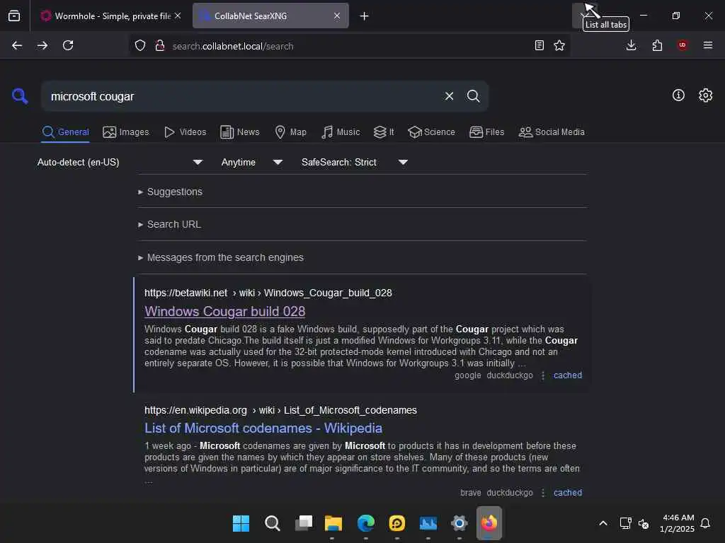Open File Explorer from taskbar
Image resolution: width=725 pixels, height=543 pixels.
pyautogui.click(x=333, y=523)
